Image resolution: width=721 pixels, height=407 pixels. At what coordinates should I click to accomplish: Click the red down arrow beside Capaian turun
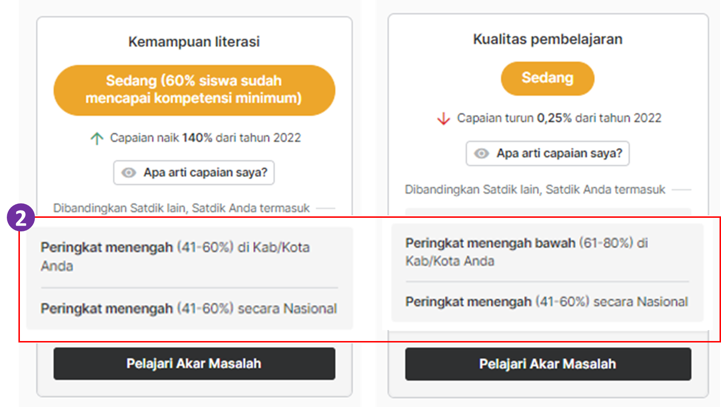[x=443, y=118]
